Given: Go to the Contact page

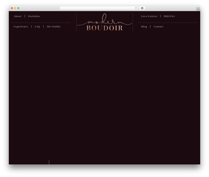Looking at the screenshot, I should tap(158, 26).
